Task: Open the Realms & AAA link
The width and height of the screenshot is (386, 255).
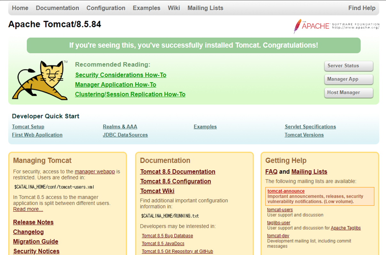Action: tap(120, 127)
